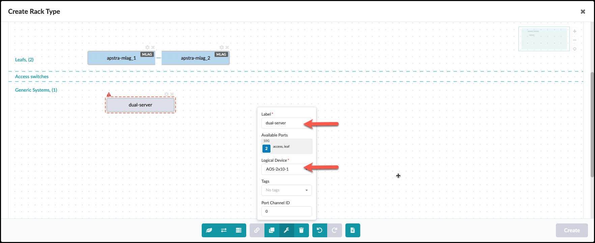Click the trash delete icon in toolbar
The height and width of the screenshot is (243, 595).
pos(301,231)
